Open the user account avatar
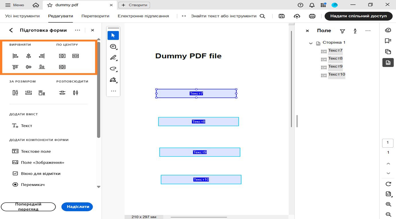The width and height of the screenshot is (396, 219). coord(335,5)
